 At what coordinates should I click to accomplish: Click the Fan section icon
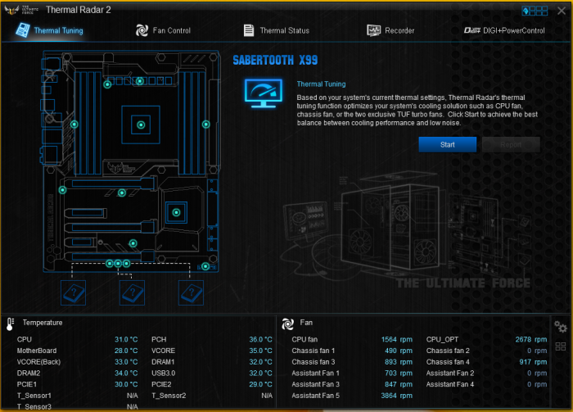[x=287, y=324]
